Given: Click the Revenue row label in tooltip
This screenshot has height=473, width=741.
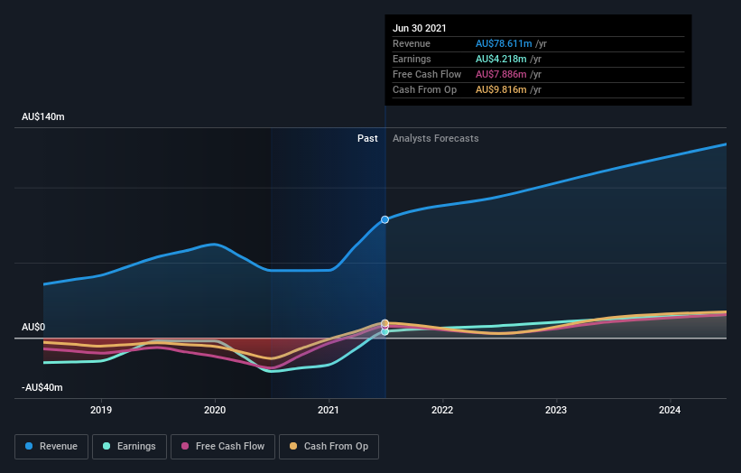Looking at the screenshot, I should click(x=412, y=43).
